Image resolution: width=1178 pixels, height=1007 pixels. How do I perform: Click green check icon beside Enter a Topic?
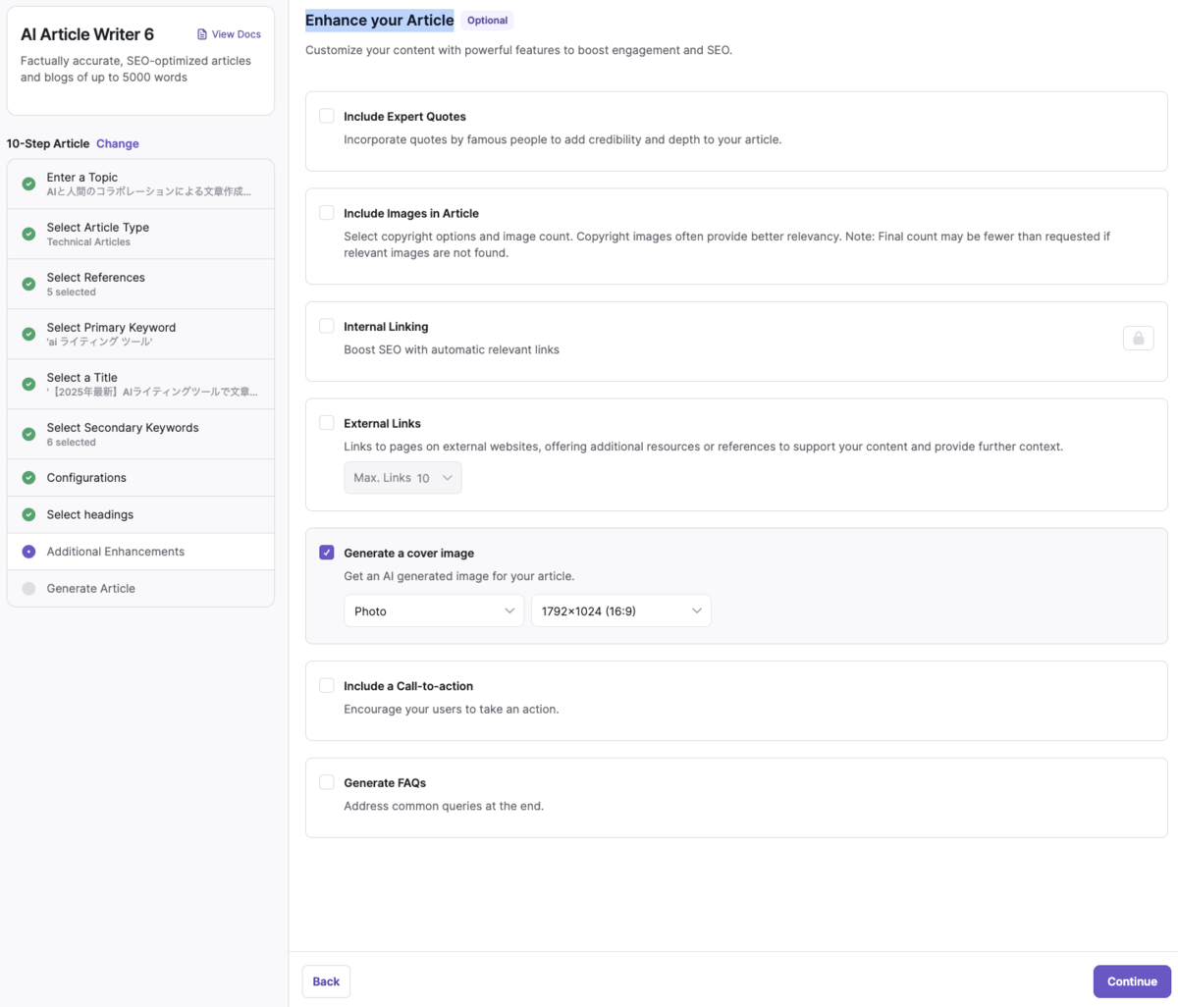[x=28, y=184]
